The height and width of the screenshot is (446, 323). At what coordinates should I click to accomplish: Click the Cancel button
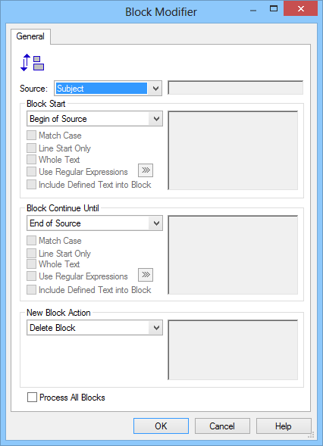click(222, 426)
